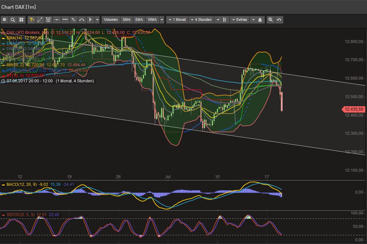Screen dimensions: 367x244
Task: Expand the drawing tools dropdown arrow
Action: (x=97, y=19)
